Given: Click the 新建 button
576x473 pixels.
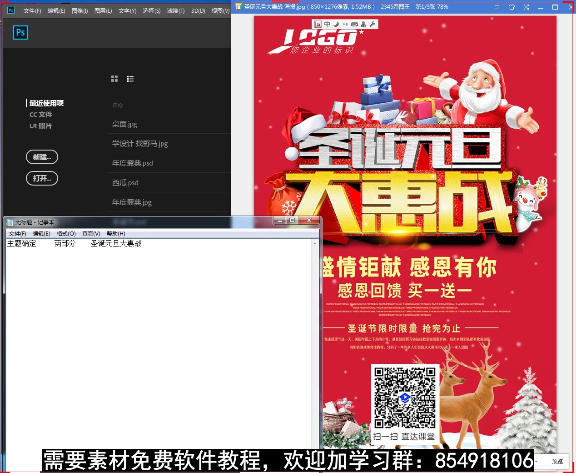Looking at the screenshot, I should [42, 157].
